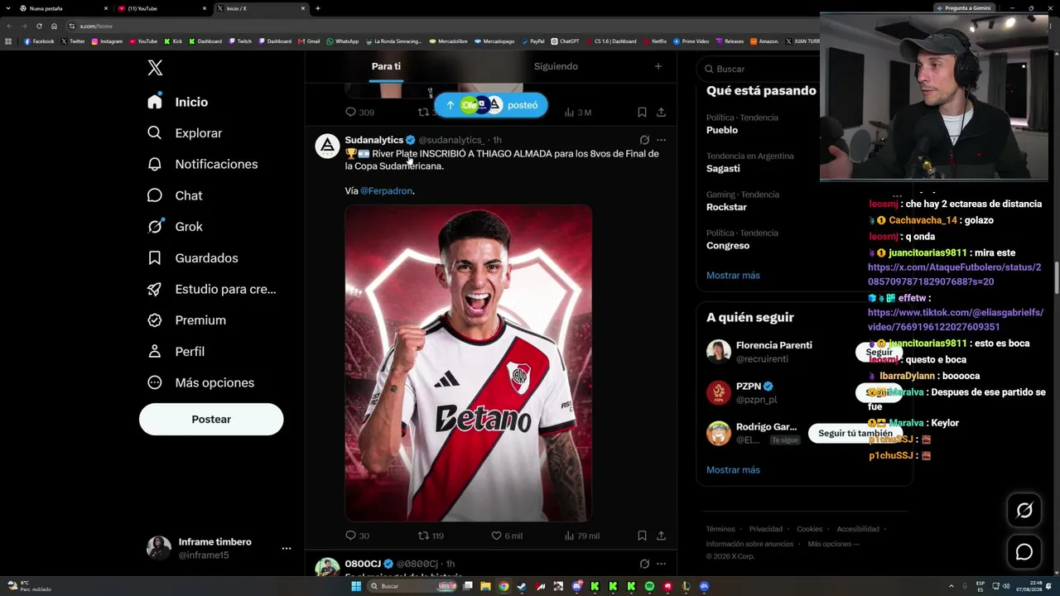Viewport: 1060px width, 596px height.
Task: Click the Windows Start button
Action: coord(356,586)
